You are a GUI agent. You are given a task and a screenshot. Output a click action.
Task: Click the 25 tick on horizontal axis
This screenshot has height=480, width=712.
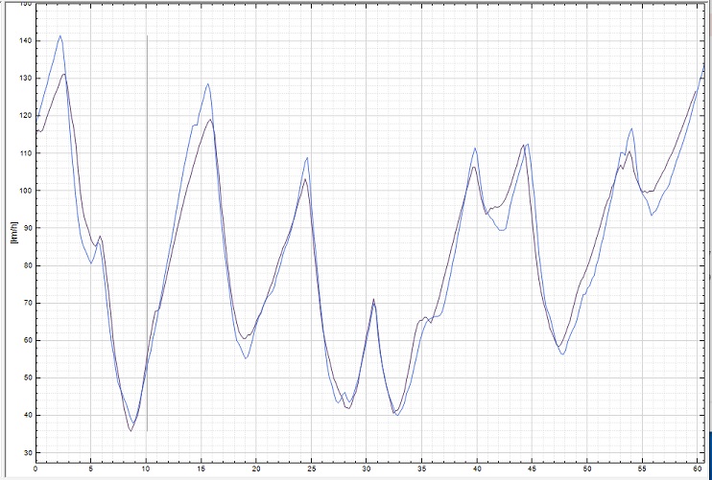[x=311, y=469]
